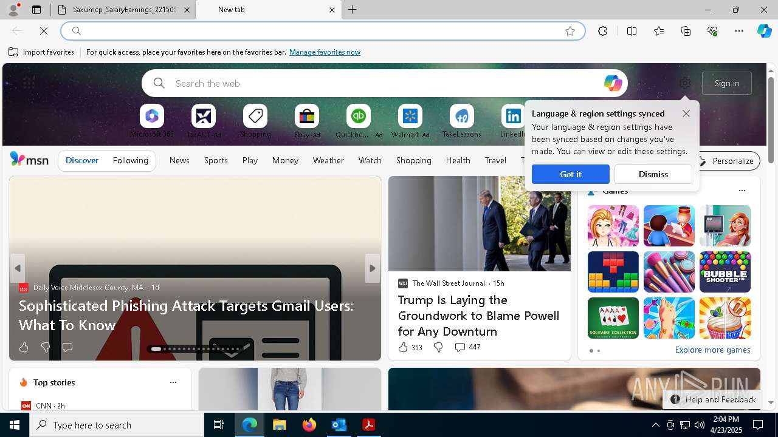The image size is (778, 437).
Task: Open Windows Start menu
Action: coord(15,425)
